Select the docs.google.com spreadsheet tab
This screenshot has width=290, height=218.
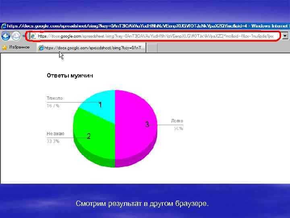pyautogui.click(x=91, y=48)
